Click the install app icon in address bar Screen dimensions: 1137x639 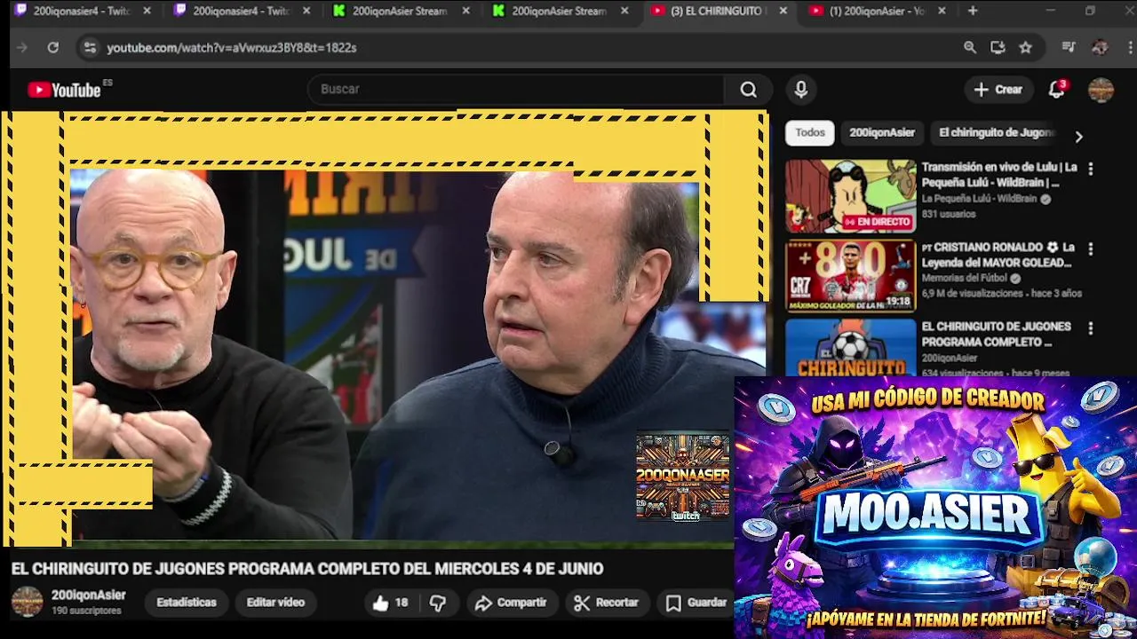point(998,48)
